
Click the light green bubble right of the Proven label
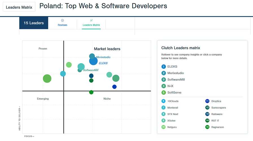(x=69, y=65)
